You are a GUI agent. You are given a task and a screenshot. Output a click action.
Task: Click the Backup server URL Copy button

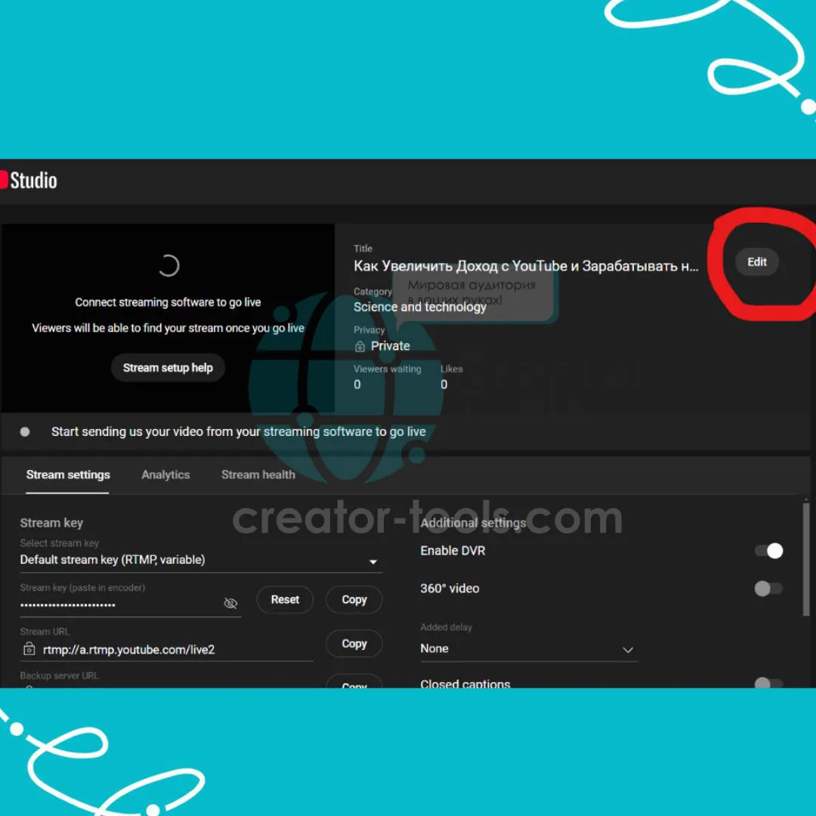(354, 683)
